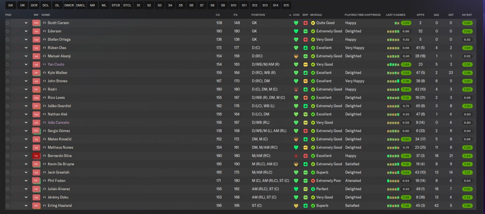This screenshot has width=485, height=214.
Task: Toggle the picked checkbox for Rúben Dias
Action: [x=8, y=48]
